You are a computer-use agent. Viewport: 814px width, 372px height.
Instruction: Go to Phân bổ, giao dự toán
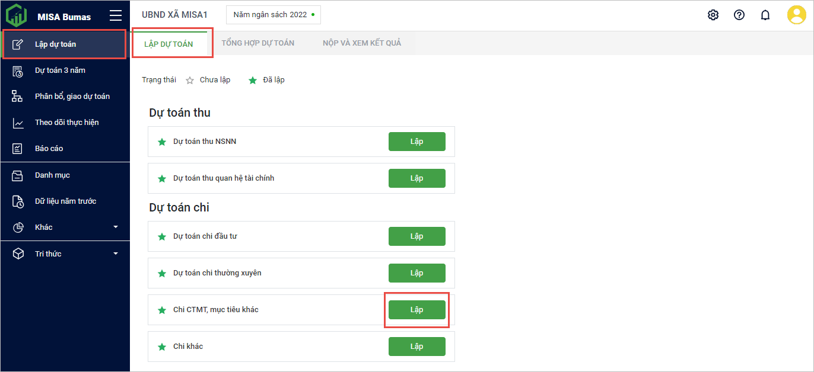[x=72, y=97]
